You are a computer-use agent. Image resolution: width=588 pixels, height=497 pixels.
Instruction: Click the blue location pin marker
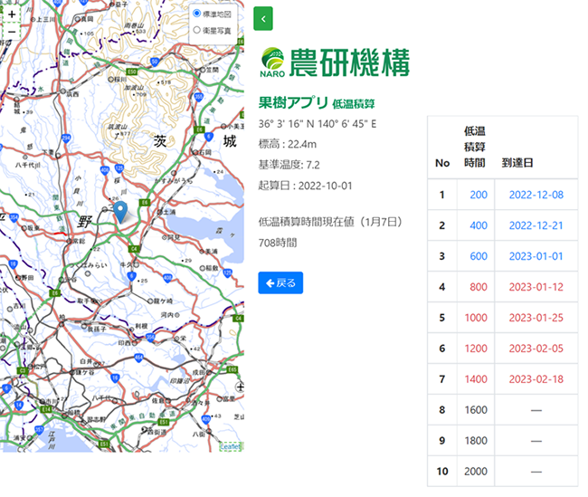(120, 212)
